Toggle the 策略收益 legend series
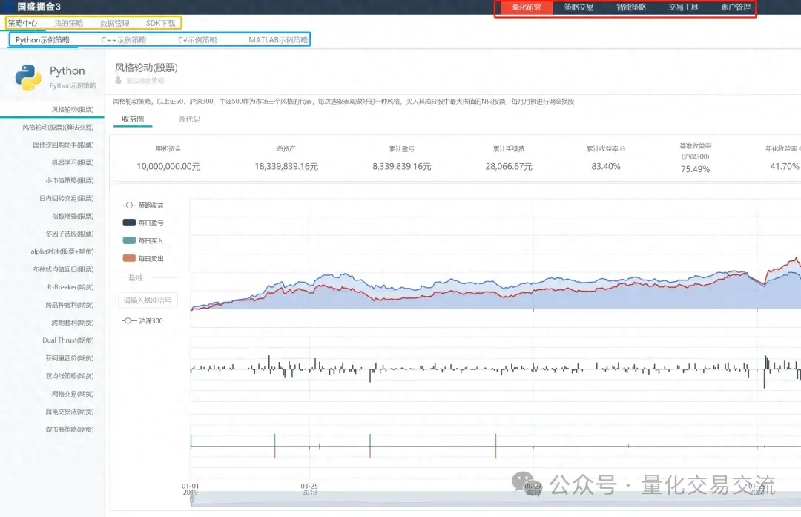 pyautogui.click(x=143, y=205)
